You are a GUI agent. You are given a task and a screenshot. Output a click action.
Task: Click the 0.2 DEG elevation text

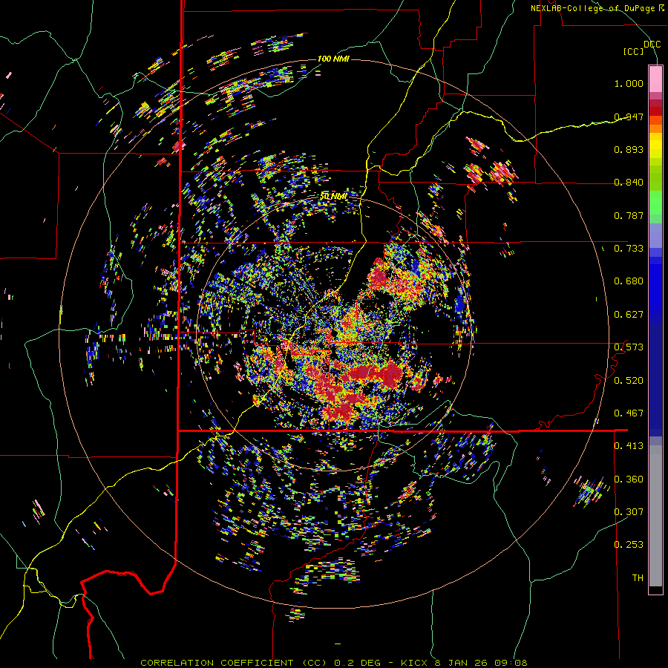point(356,663)
